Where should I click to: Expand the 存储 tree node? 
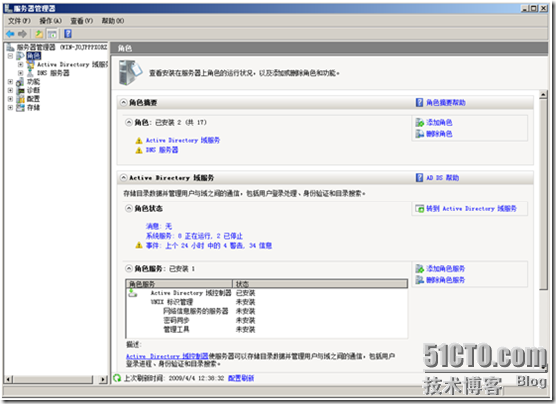10,107
